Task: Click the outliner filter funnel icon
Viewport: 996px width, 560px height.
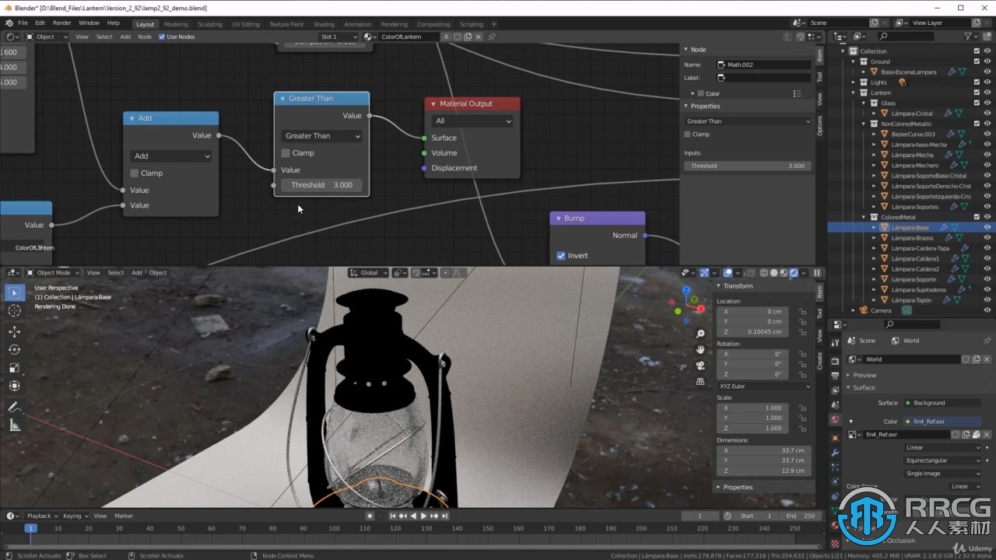Action: click(x=967, y=37)
